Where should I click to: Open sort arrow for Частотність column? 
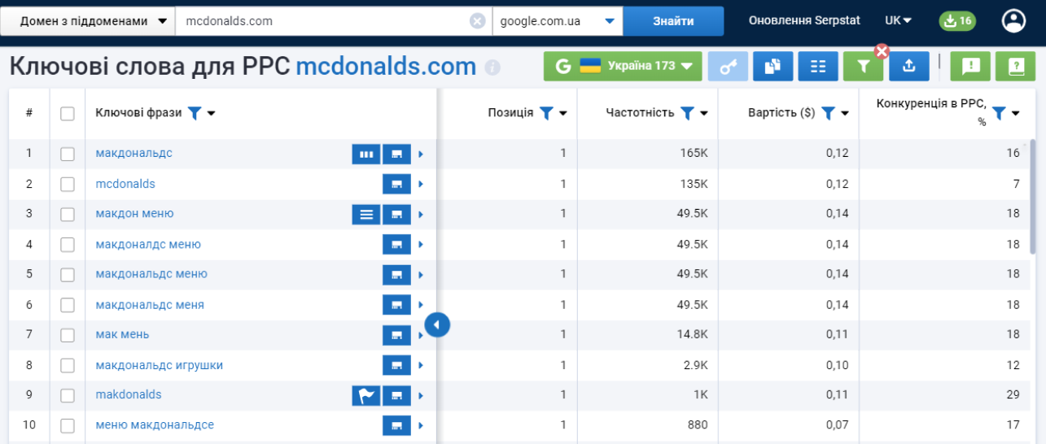[704, 114]
